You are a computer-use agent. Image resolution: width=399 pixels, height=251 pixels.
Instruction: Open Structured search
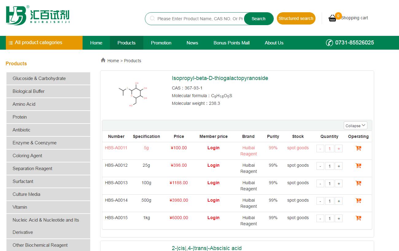click(x=296, y=18)
